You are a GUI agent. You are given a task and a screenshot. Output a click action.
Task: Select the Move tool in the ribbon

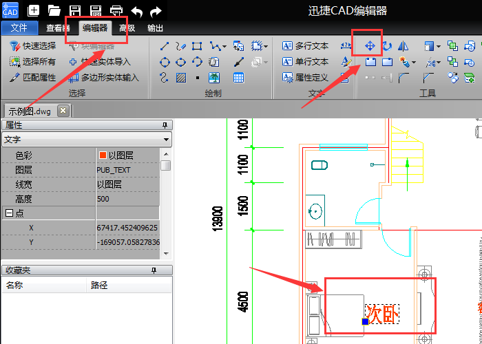(370, 46)
